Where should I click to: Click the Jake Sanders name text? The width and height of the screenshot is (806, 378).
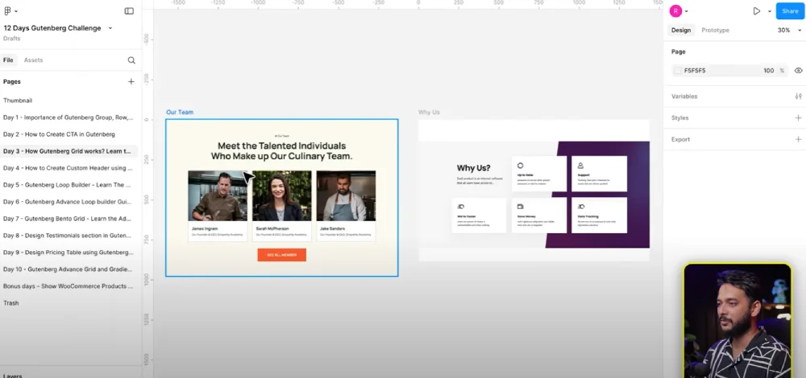click(x=333, y=228)
